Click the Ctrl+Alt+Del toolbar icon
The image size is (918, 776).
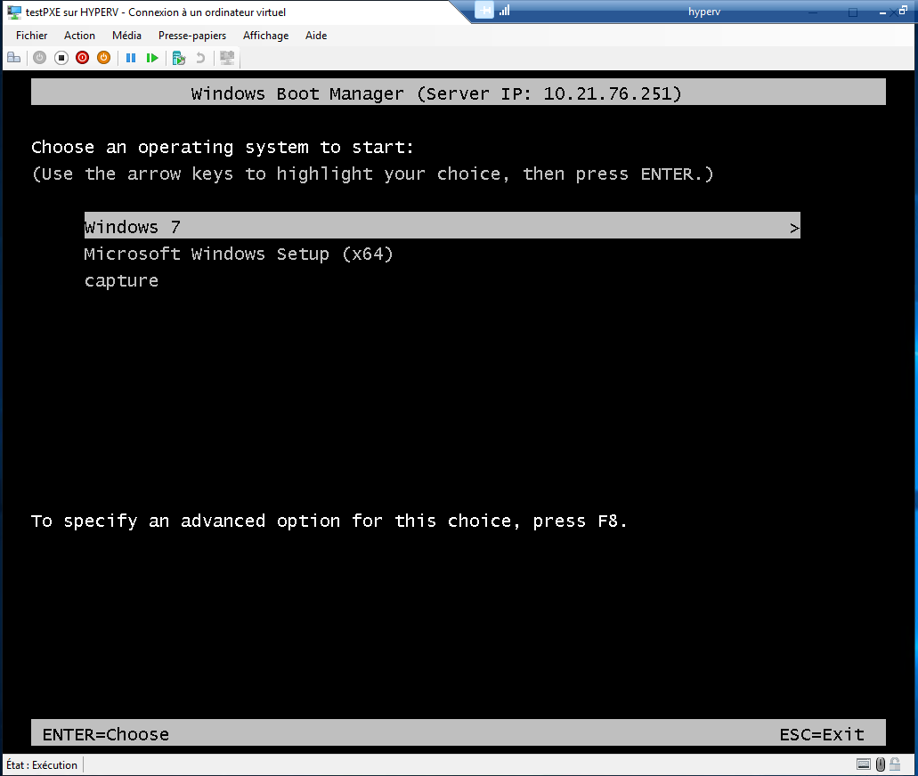pyautogui.click(x=13, y=58)
